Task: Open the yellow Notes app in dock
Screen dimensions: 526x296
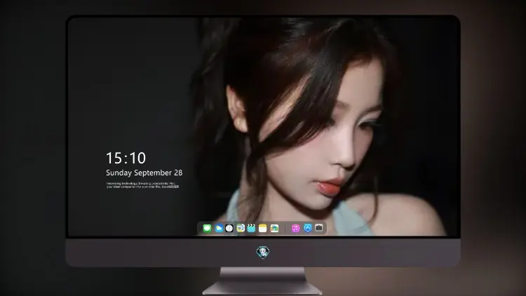Action: point(263,228)
